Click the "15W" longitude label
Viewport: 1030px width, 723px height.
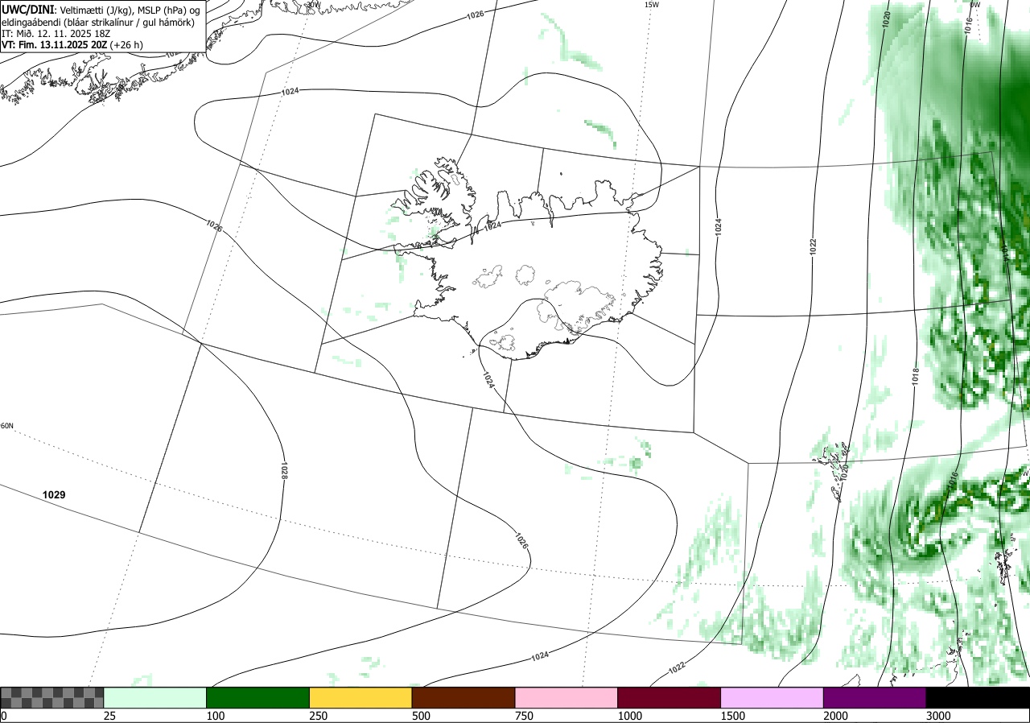[651, 5]
